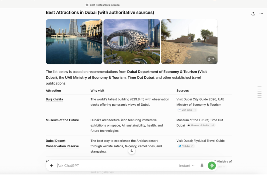Screen dimensions: 268x175
Task: Click the Why visit column header
Action: pos(98,91)
